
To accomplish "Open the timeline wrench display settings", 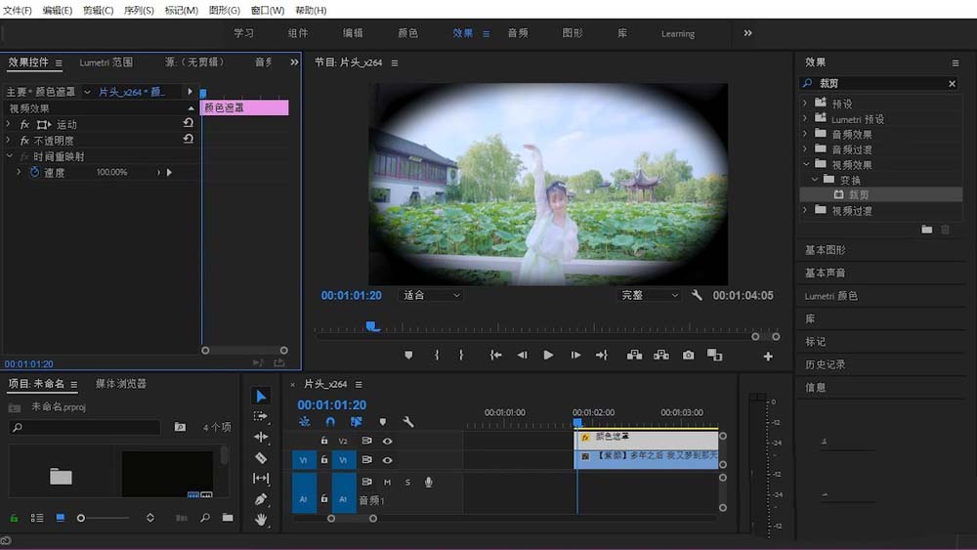I will click(408, 422).
